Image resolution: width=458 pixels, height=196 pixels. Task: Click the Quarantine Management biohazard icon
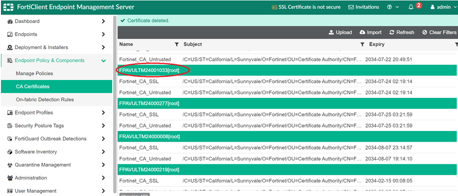coord(10,165)
